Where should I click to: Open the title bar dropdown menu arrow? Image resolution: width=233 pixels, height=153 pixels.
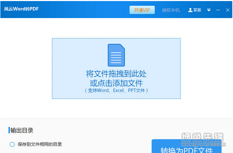click(209, 10)
